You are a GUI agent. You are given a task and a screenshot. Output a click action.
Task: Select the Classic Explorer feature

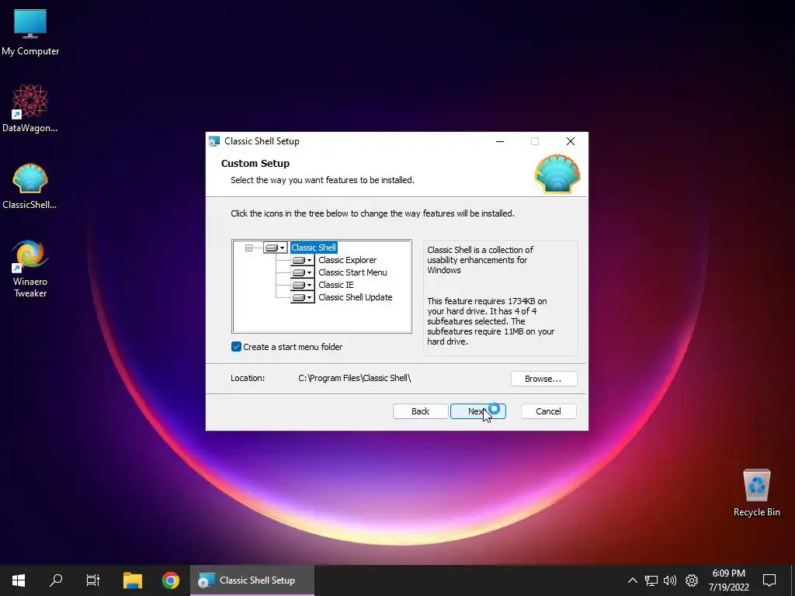click(347, 260)
